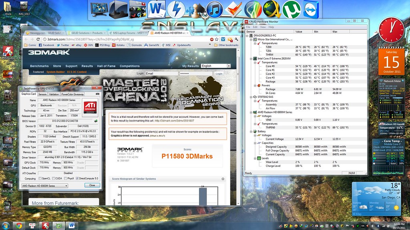
Task: Select the RWMonitor desktop shortcut
Action: click(x=8, y=53)
